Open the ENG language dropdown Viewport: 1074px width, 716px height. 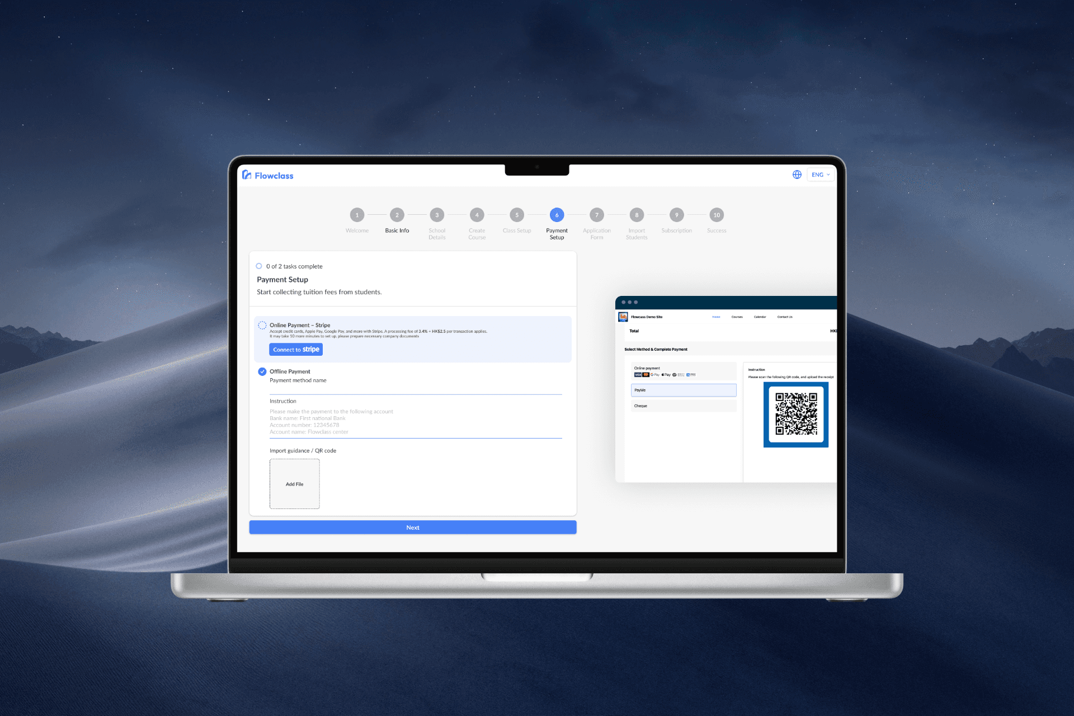[x=820, y=175]
